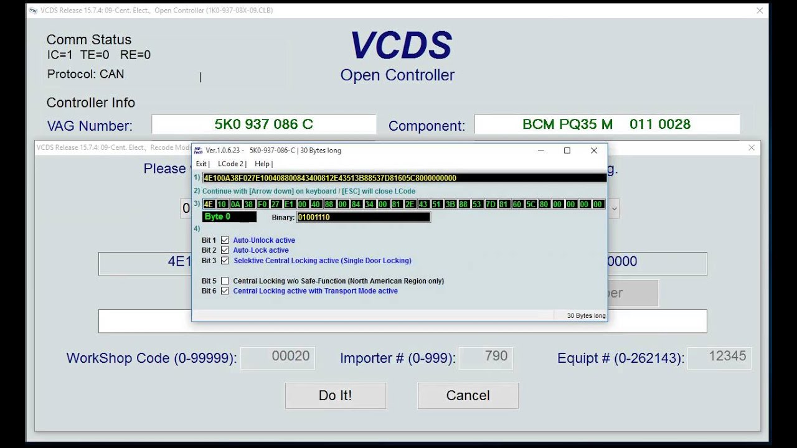Uncheck Bit 2 Auto-Lock active

tap(225, 250)
